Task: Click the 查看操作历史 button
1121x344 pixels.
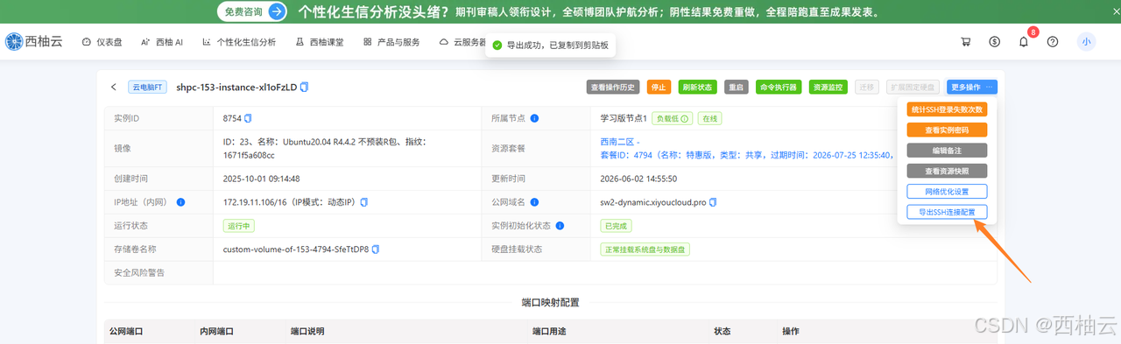Action: [614, 88]
